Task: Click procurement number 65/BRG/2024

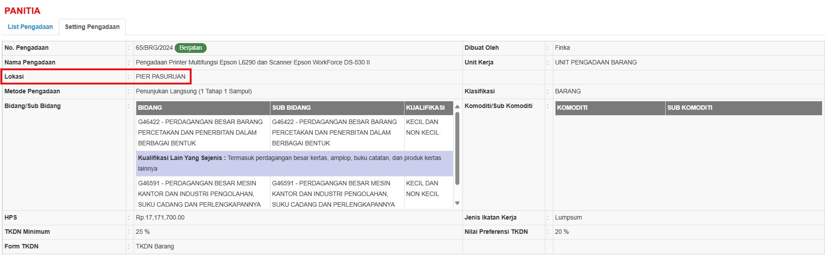Action: pyautogui.click(x=154, y=48)
